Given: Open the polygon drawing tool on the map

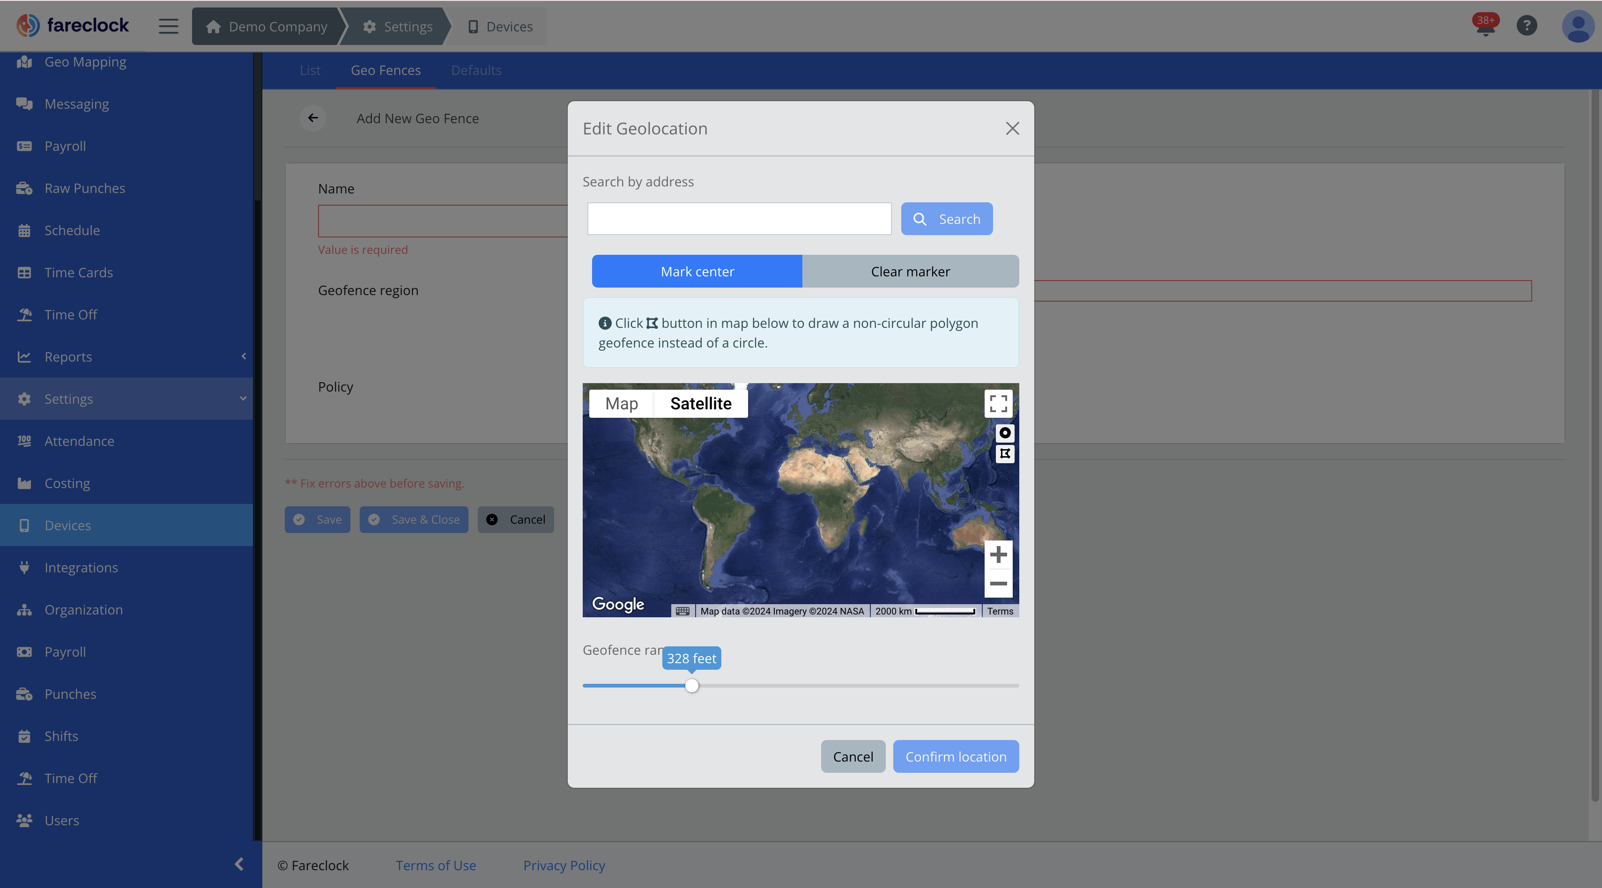Looking at the screenshot, I should [1004, 454].
